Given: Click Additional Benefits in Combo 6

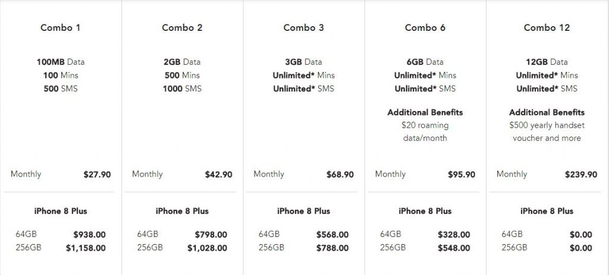Looking at the screenshot, I should click(x=425, y=112).
